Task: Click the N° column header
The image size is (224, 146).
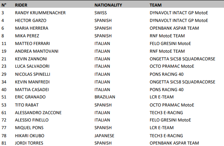Action: pyautogui.click(x=4, y=5)
